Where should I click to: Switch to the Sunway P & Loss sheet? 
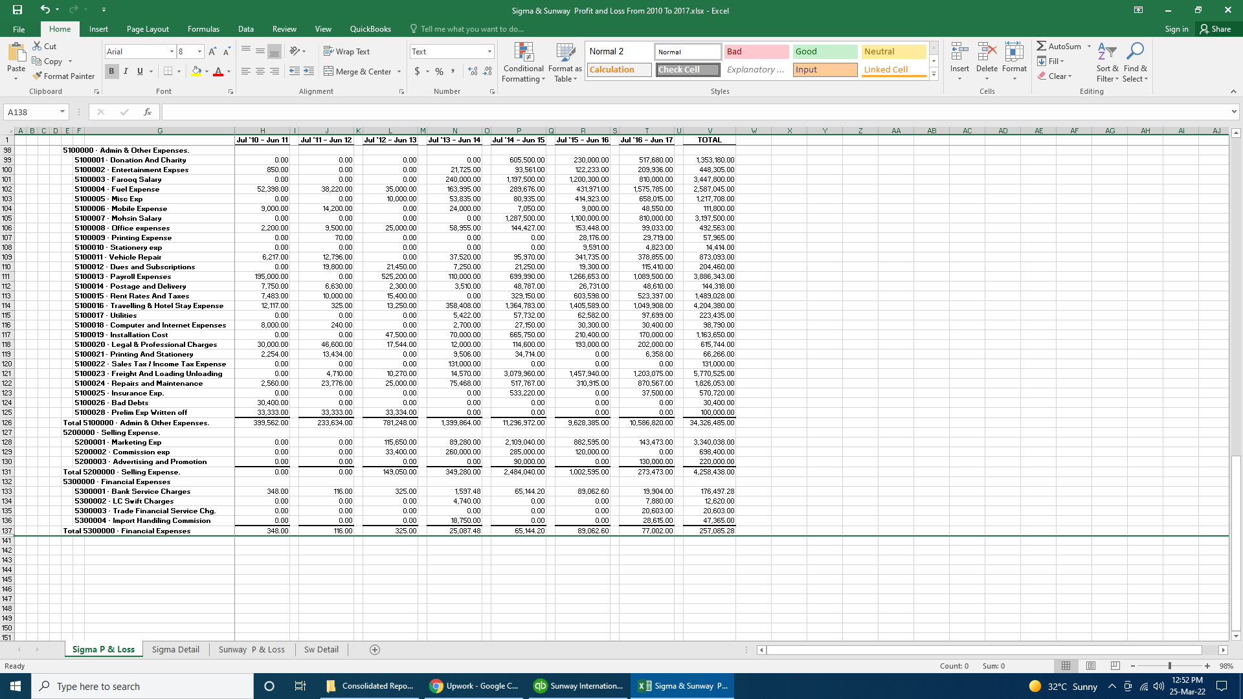(252, 649)
